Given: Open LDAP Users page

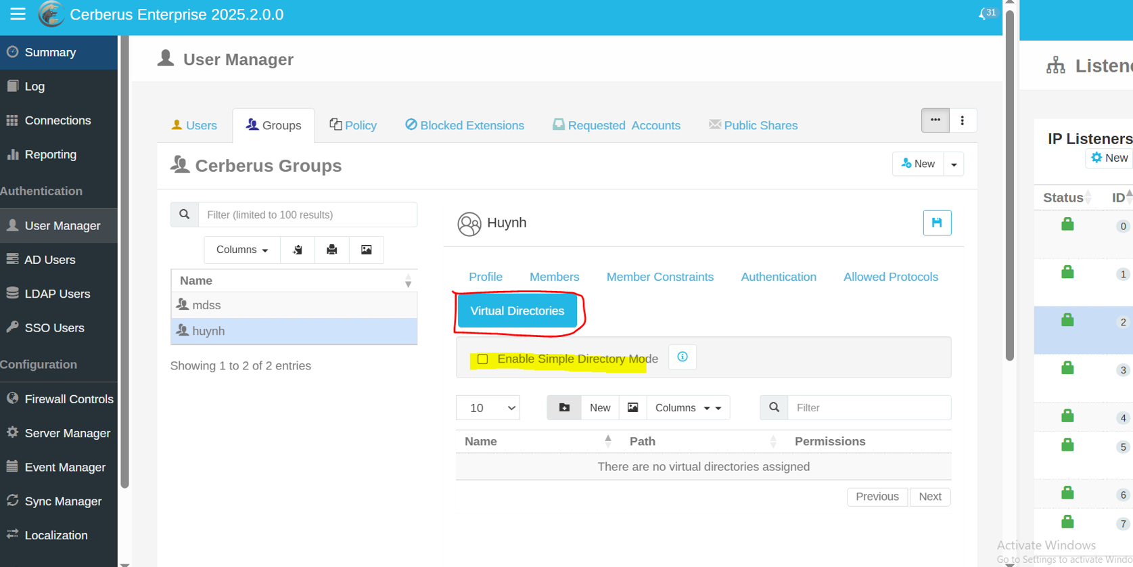Looking at the screenshot, I should [59, 294].
